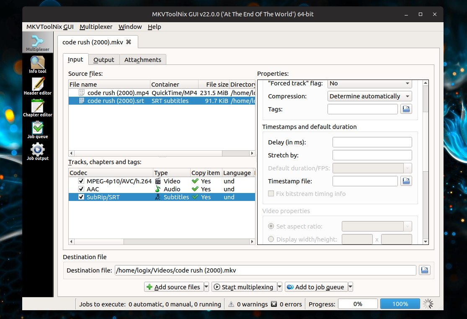The image size is (467, 319).
Task: Click the subtitles type icon for SubRip track
Action: pyautogui.click(x=158, y=197)
